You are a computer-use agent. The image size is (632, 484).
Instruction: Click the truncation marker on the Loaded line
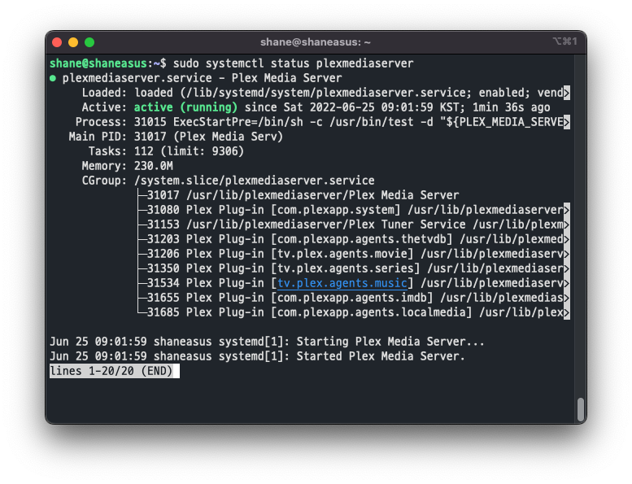pos(567,93)
